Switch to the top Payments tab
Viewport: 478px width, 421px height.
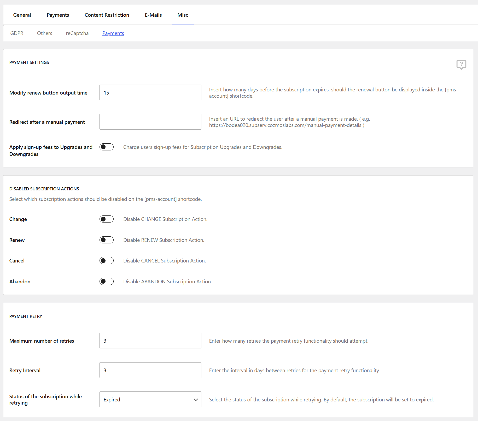pos(58,15)
